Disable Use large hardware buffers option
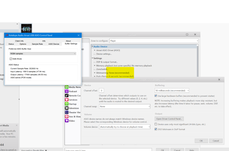Screen dimensions: 229x151 pyautogui.click(x=156, y=96)
